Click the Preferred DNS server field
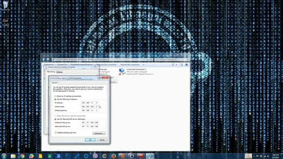The height and width of the screenshot is (159, 283). (89, 123)
